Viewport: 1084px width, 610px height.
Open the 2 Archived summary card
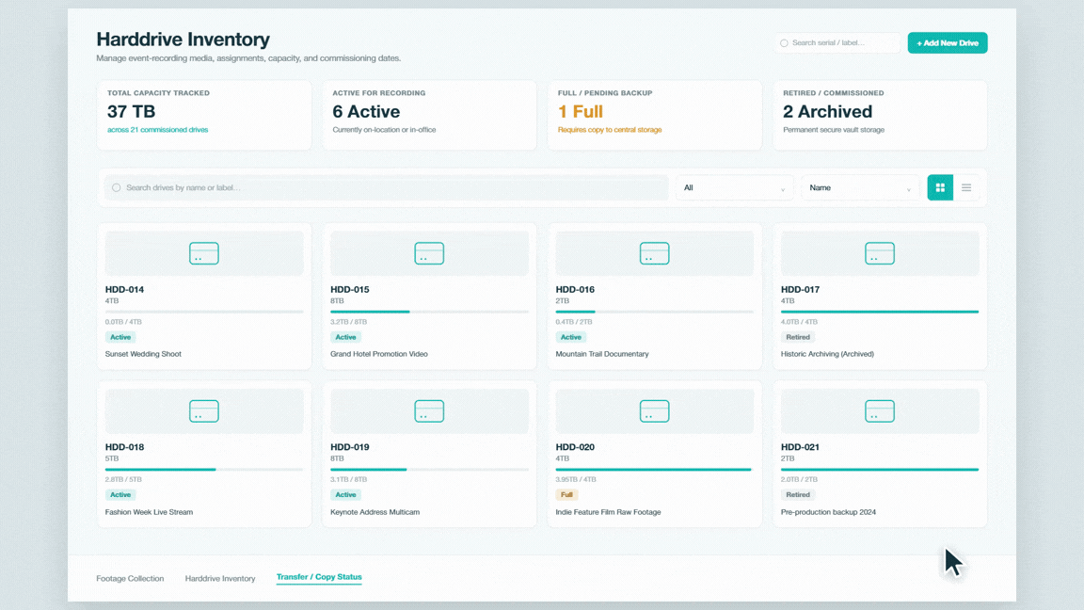point(880,115)
